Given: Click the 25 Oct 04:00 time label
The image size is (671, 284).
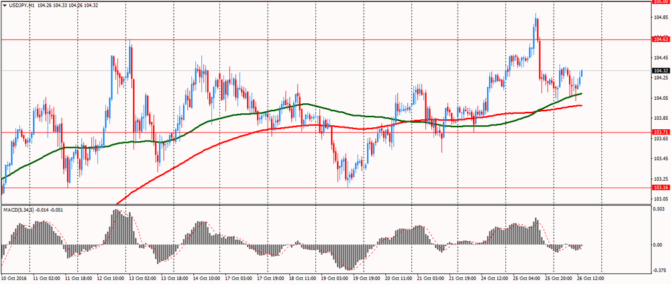Looking at the screenshot, I should pyautogui.click(x=527, y=278).
